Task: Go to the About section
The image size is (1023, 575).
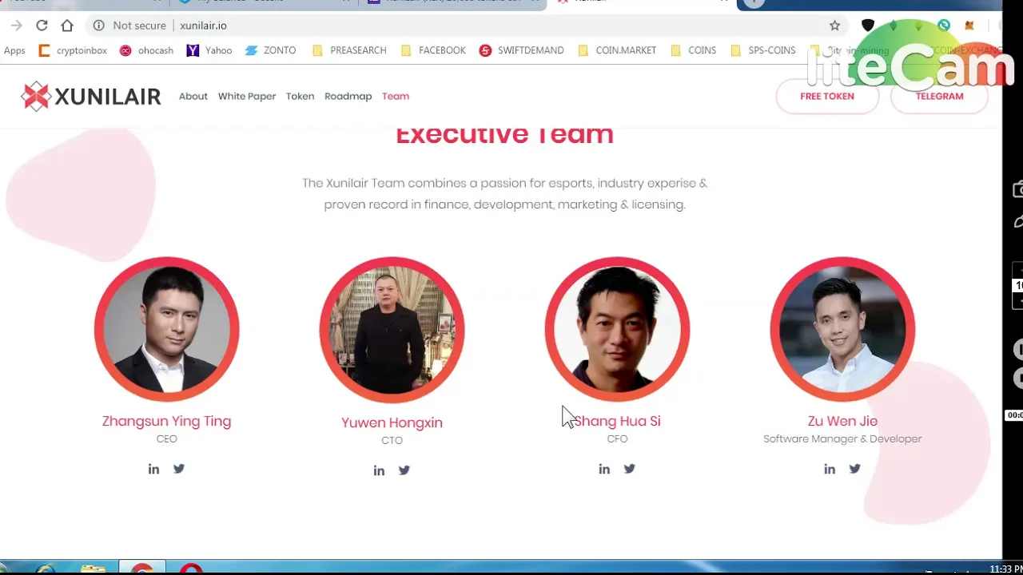Action: pos(193,96)
